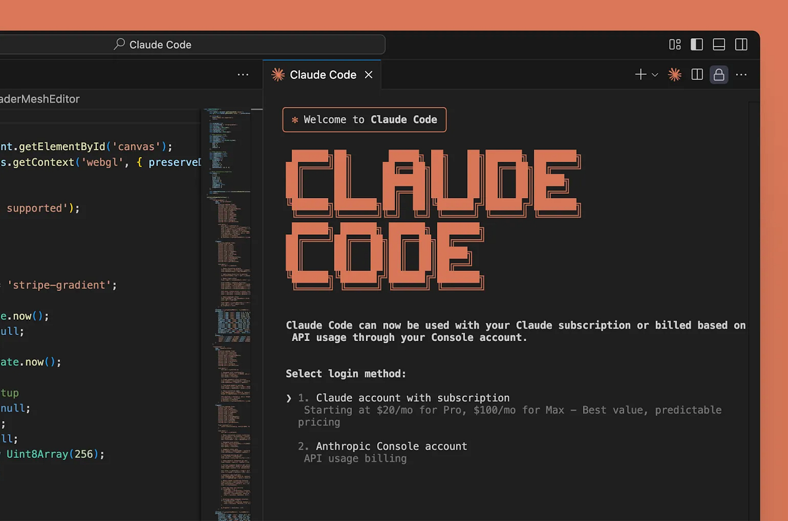788x521 pixels.
Task: Disable terminal scroll lock with the lock icon
Action: 719,74
